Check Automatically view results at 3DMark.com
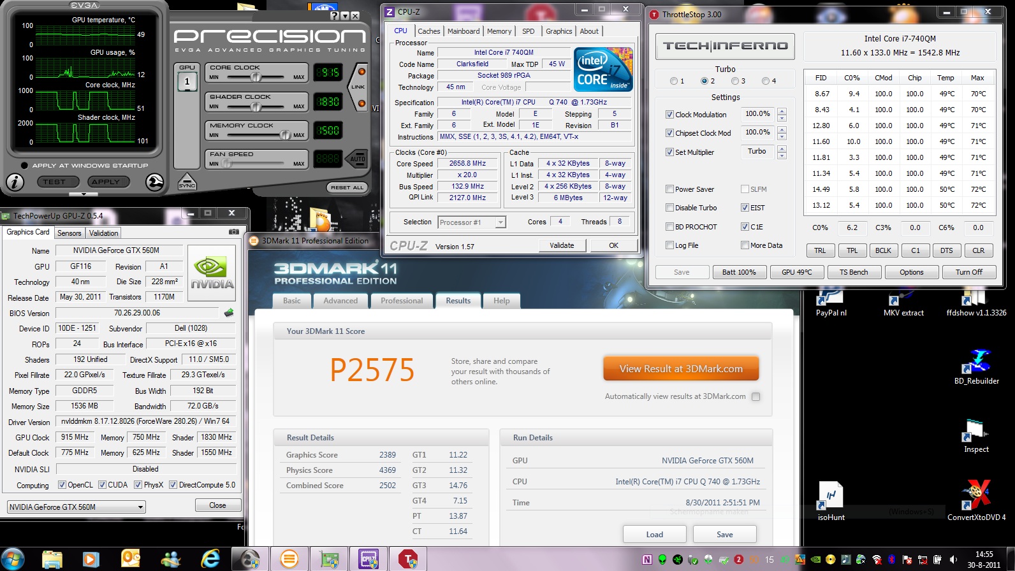 tap(756, 396)
